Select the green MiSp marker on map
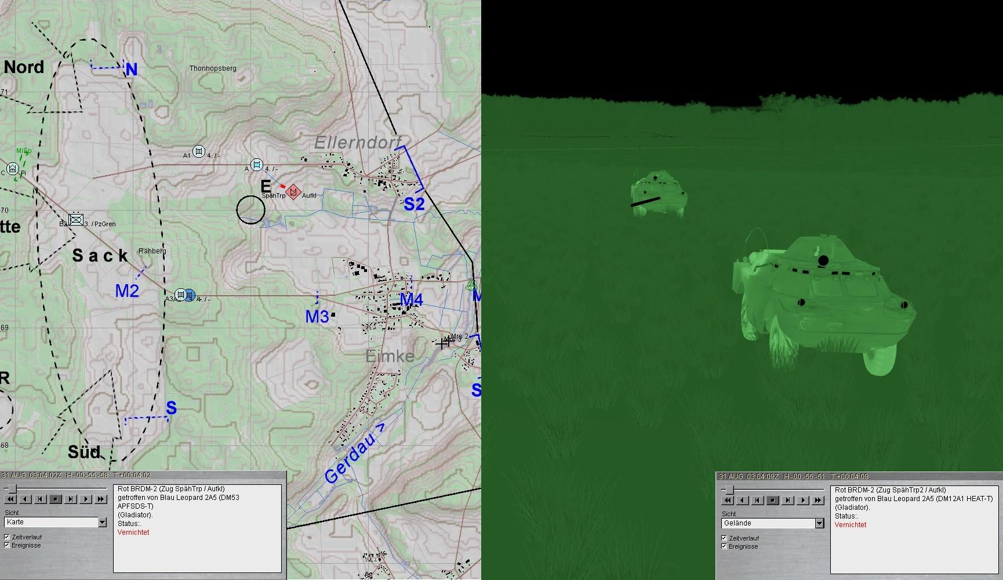The height and width of the screenshot is (580, 1003). (x=24, y=151)
